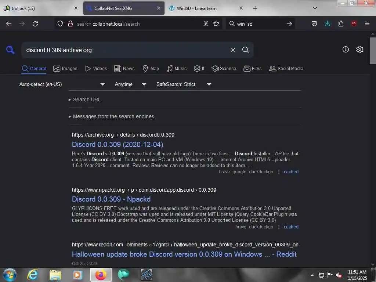Select the Map search category
The height and width of the screenshot is (282, 376).
pyautogui.click(x=151, y=69)
